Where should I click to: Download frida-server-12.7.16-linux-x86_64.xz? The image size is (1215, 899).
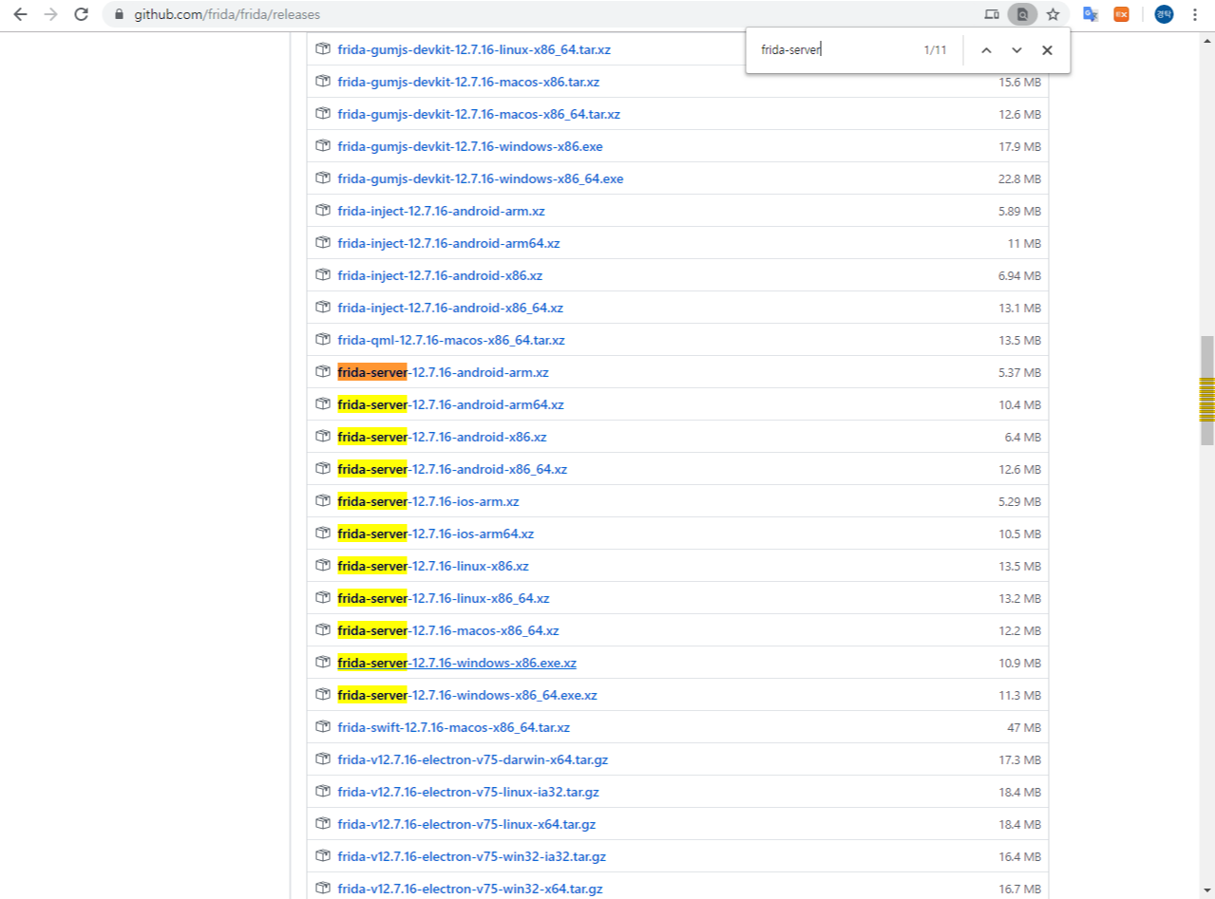pyautogui.click(x=444, y=598)
